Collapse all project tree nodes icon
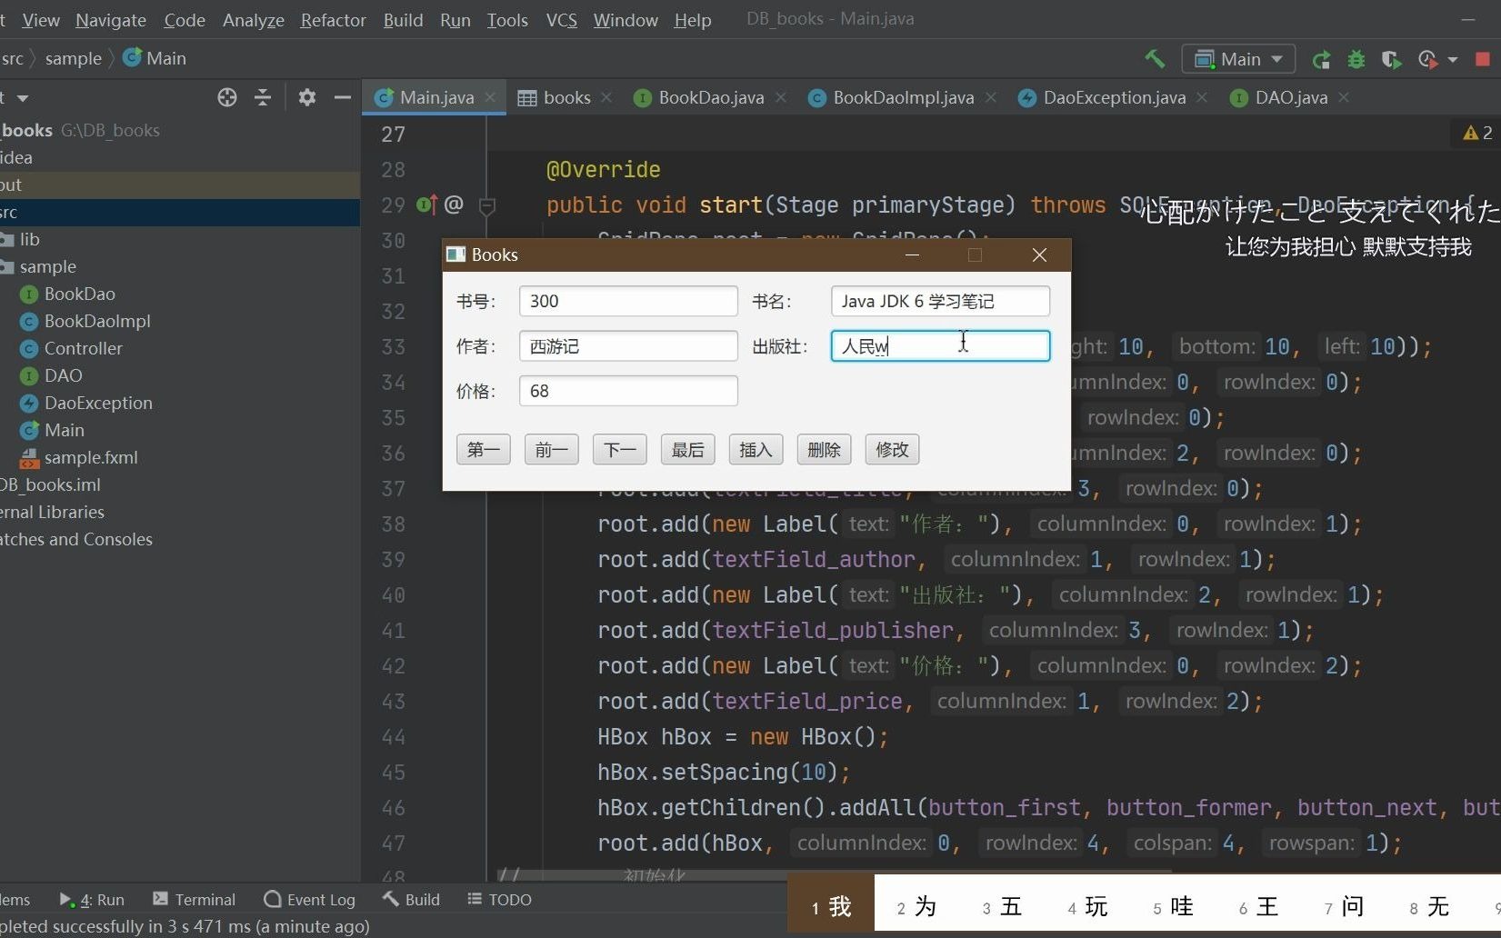Viewport: 1501px width, 938px height. click(263, 97)
